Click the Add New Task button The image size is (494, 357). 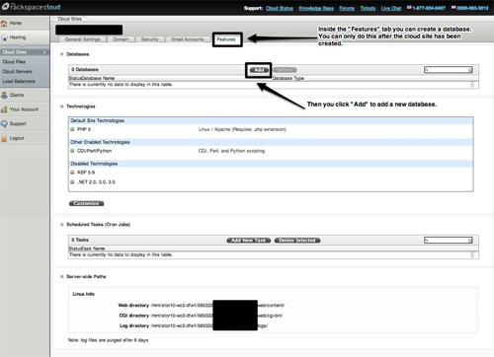(x=249, y=241)
